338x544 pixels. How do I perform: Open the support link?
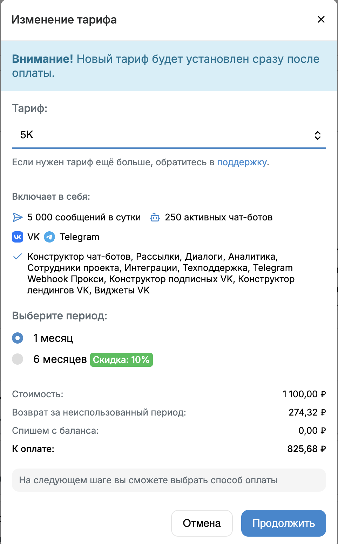[x=242, y=162]
